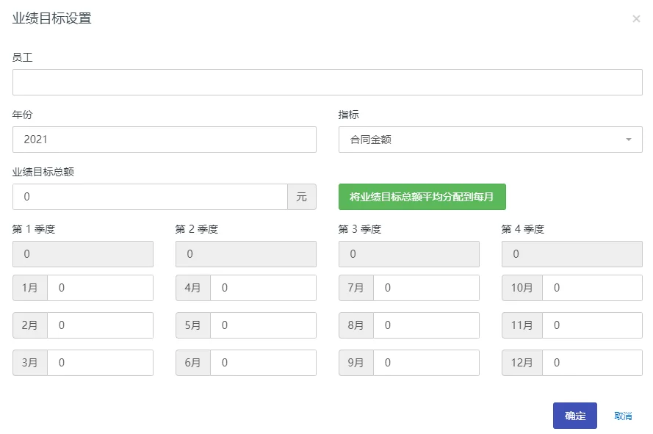
Task: Click the 员工 field label
Action: [x=23, y=57]
